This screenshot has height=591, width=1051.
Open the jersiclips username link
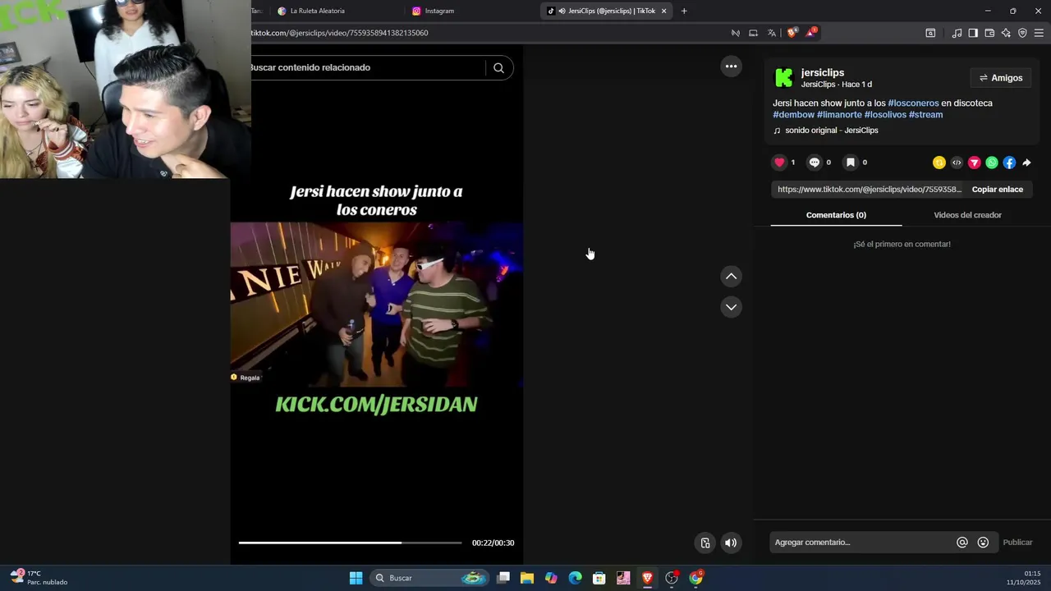(x=823, y=72)
